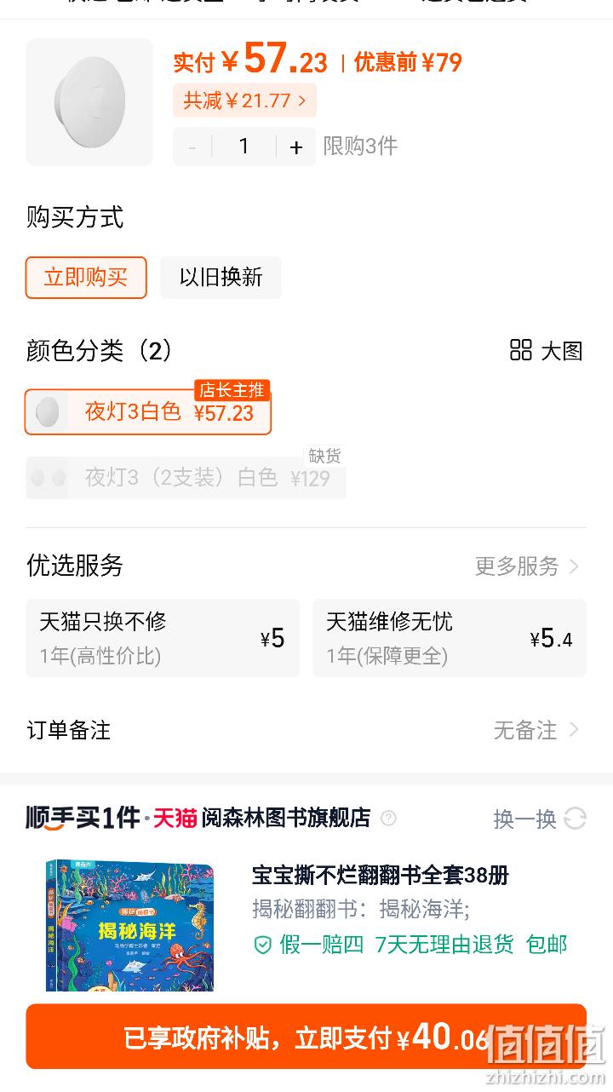Open the 宝宝撕不烂翻翻书全套38册 product link
Screen dimensions: 613x1092
click(381, 875)
